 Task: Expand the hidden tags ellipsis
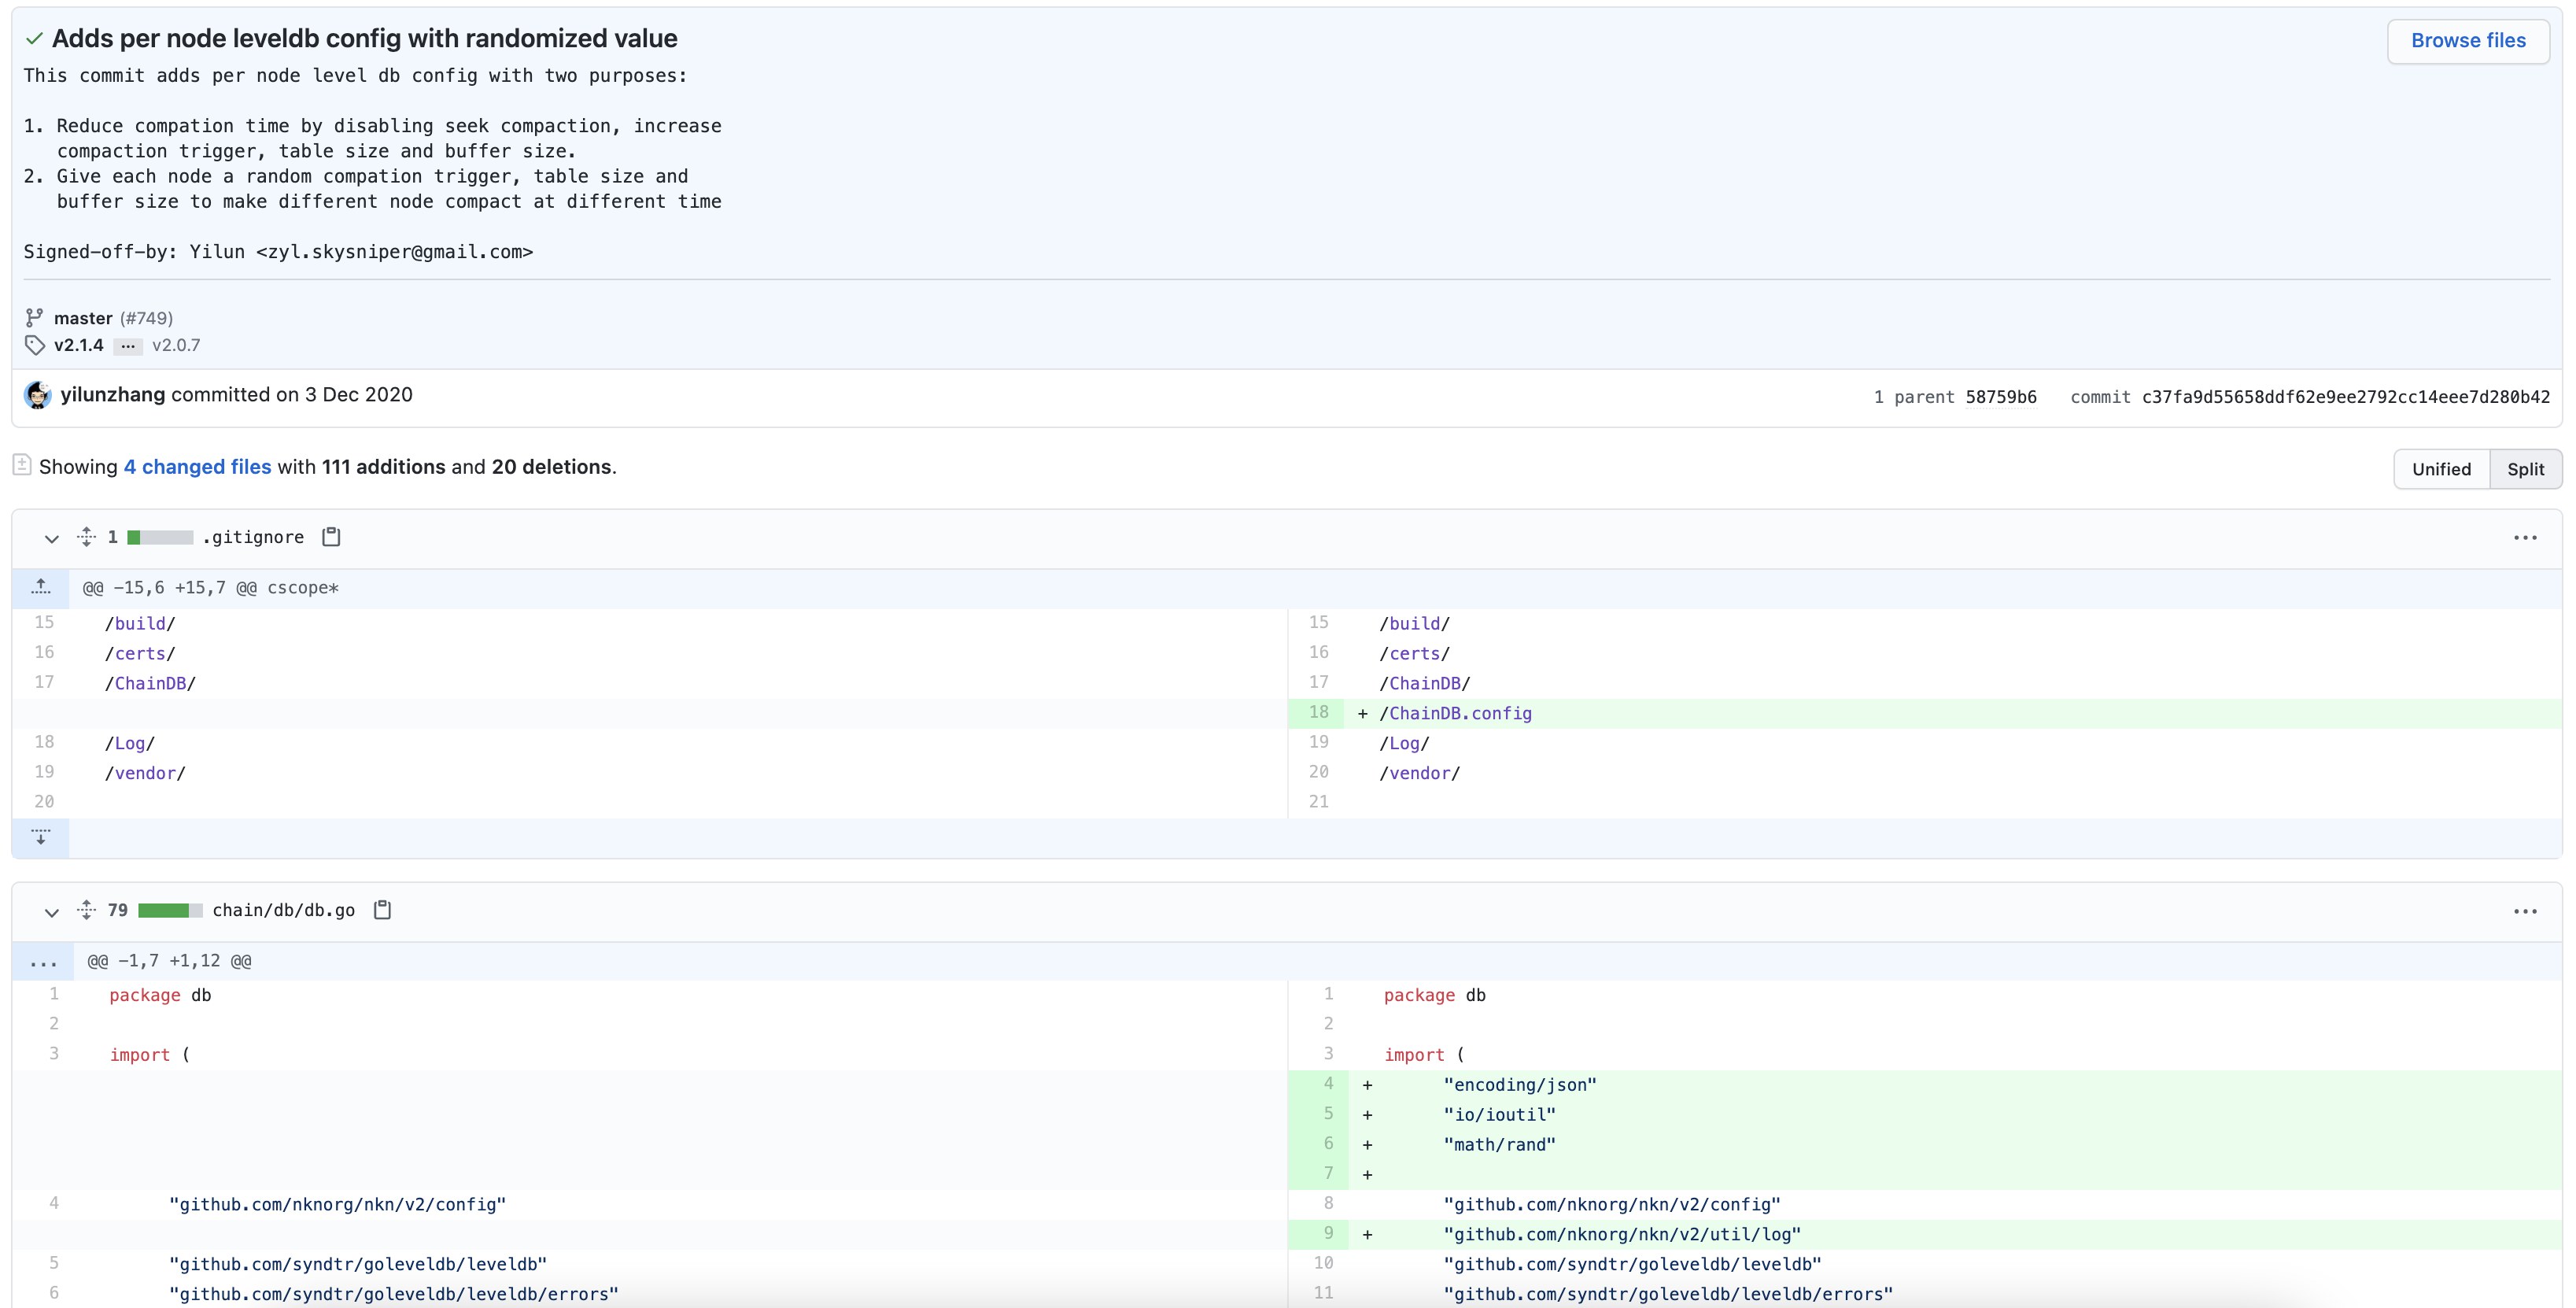(x=128, y=346)
